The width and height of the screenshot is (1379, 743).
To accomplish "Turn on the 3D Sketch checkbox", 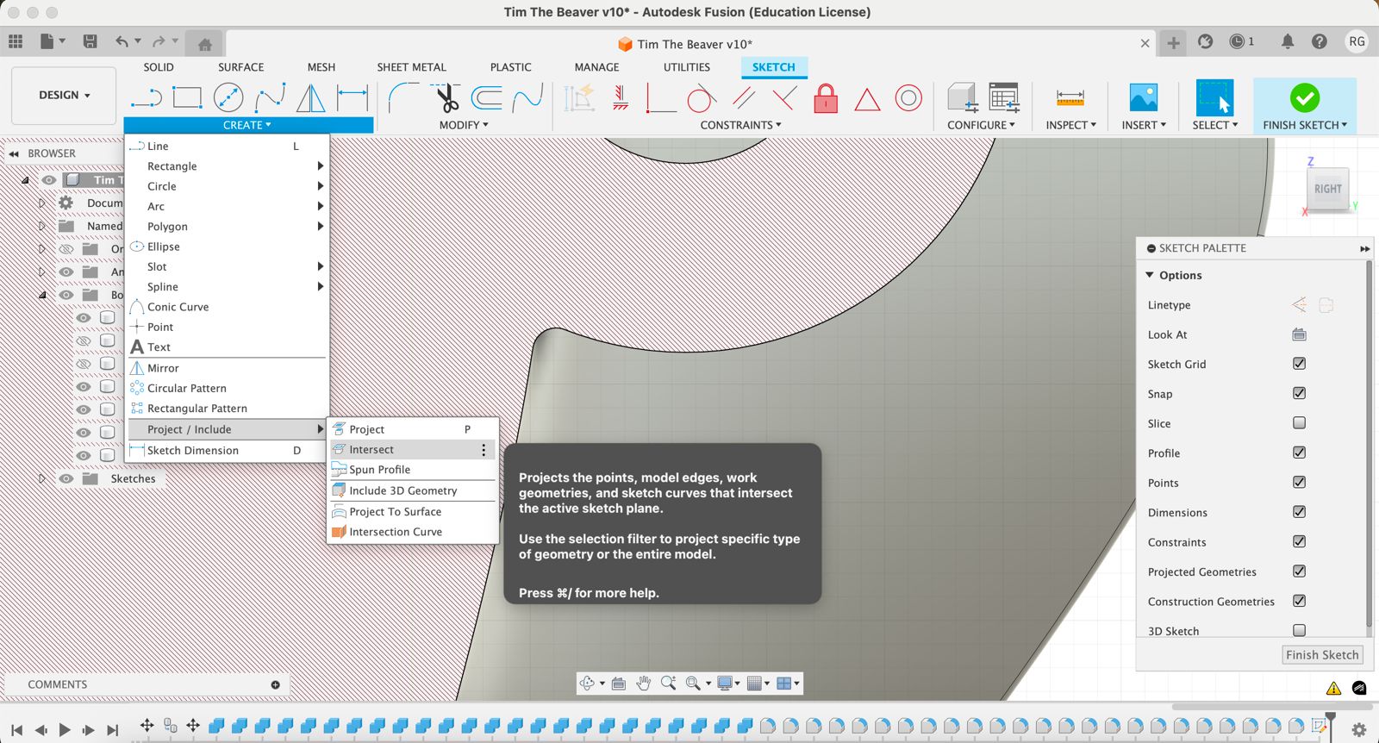I will click(x=1299, y=630).
